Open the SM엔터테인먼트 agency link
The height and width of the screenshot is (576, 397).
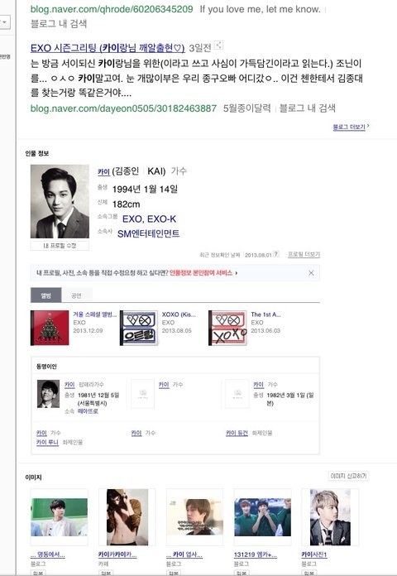148,233
